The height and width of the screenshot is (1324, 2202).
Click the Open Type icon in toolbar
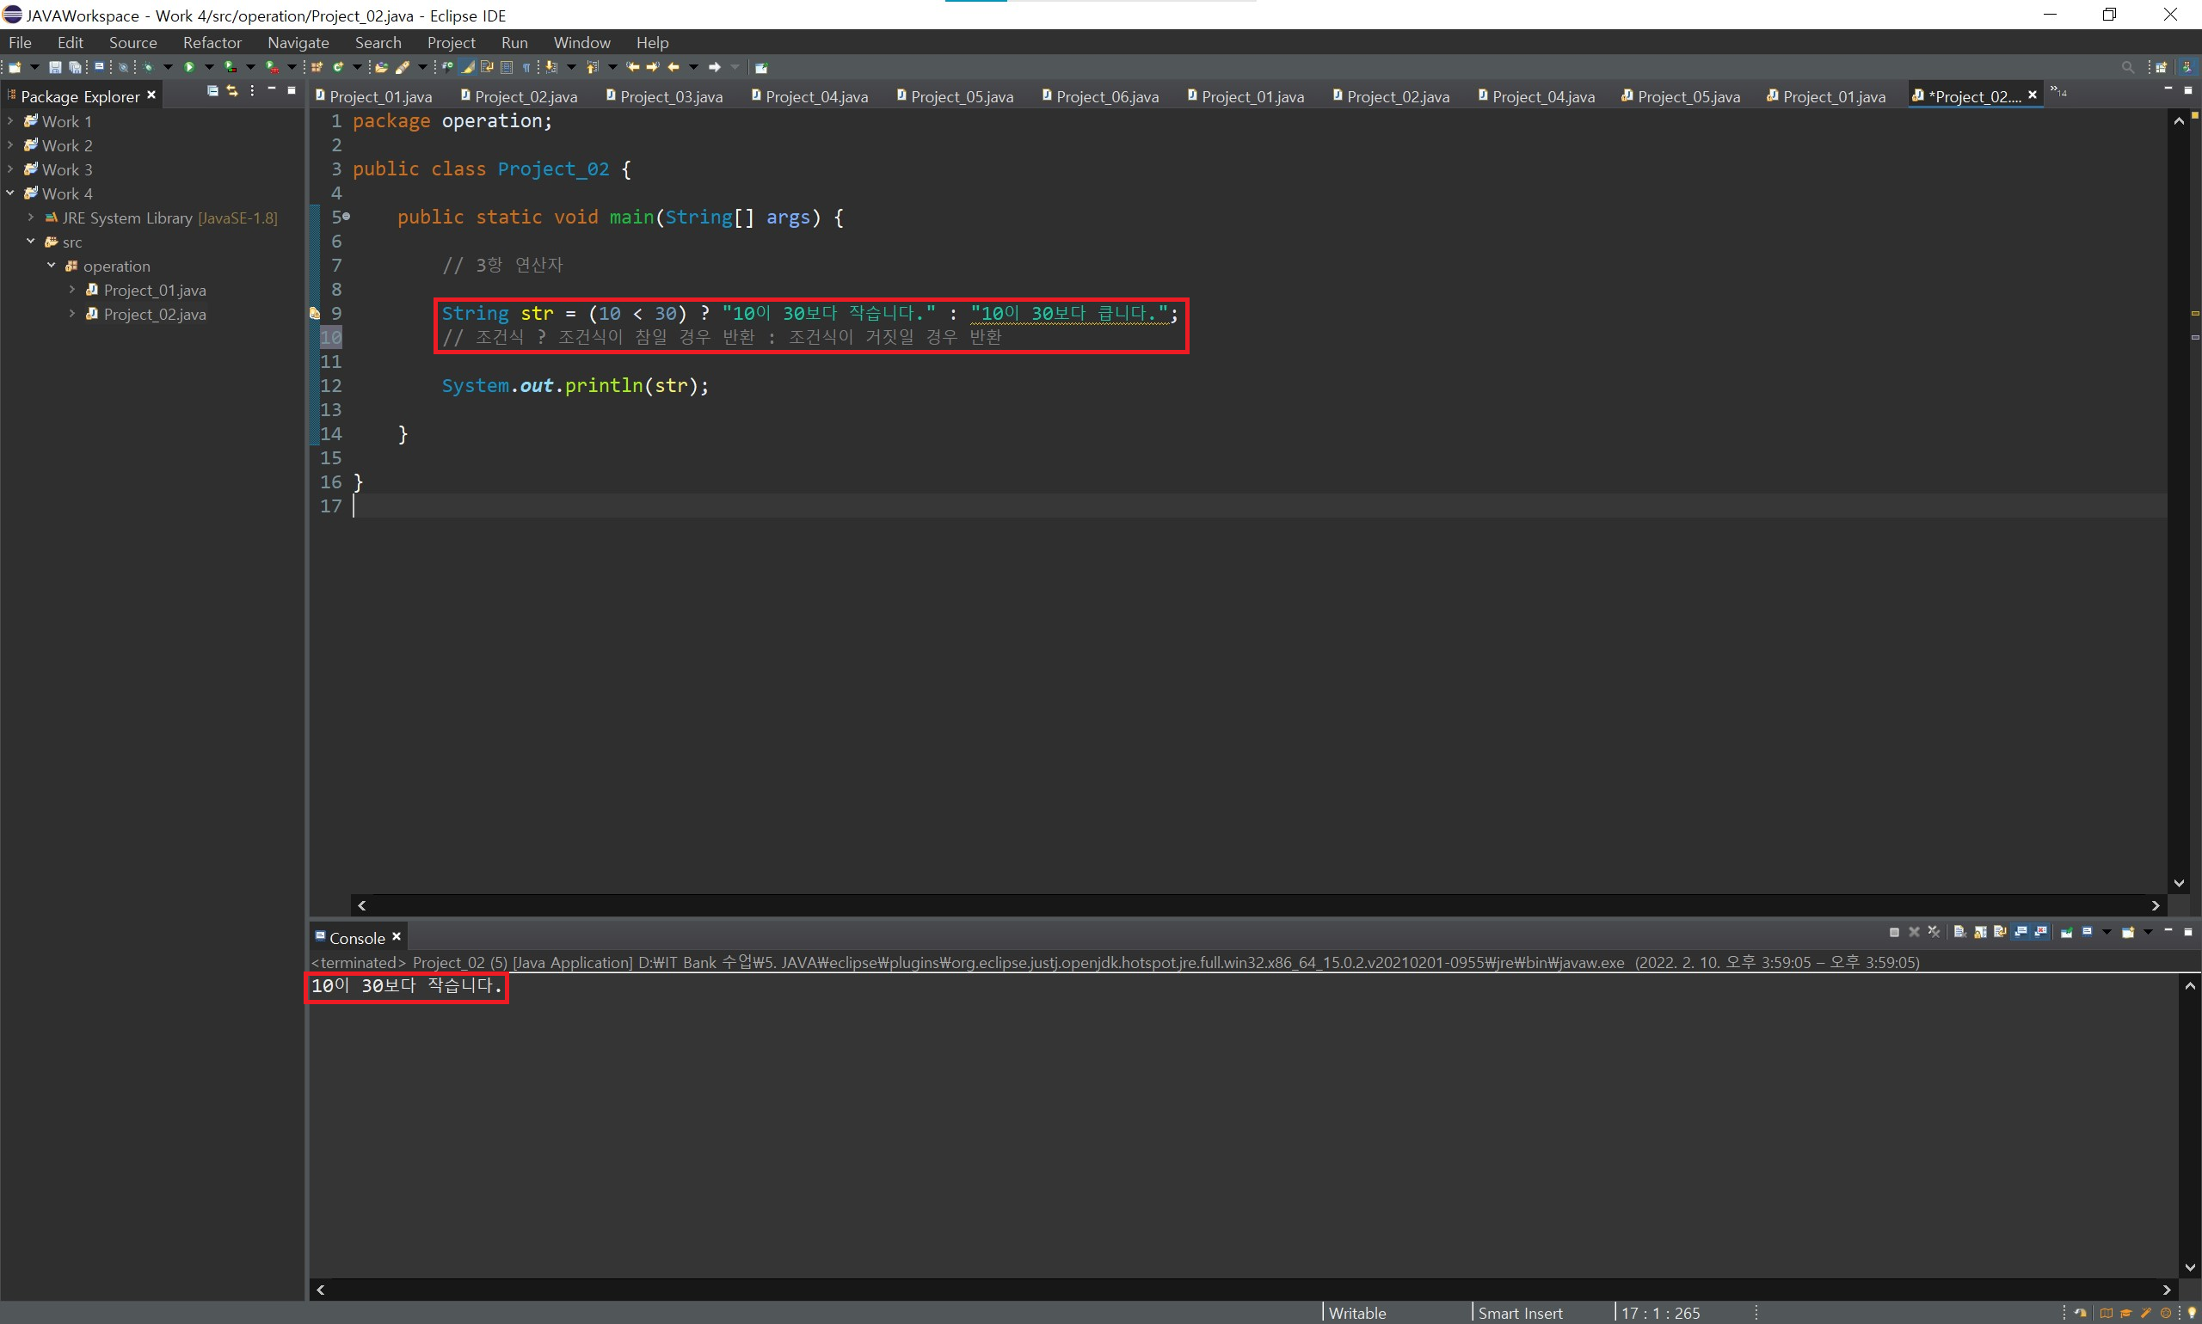(x=381, y=67)
